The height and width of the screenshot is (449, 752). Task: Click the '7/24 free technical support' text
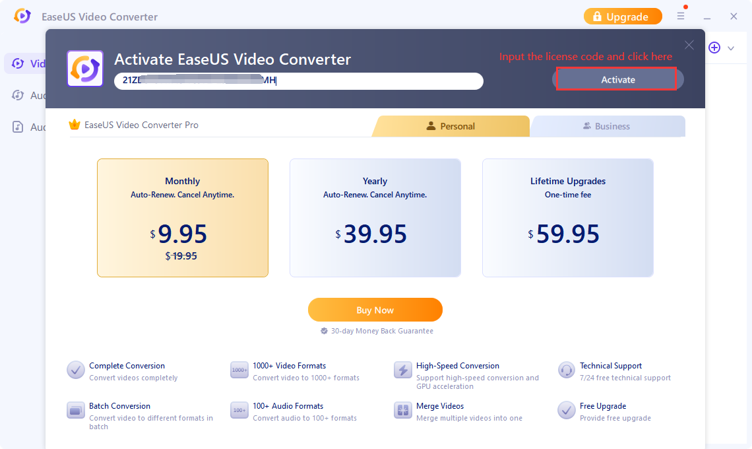pyautogui.click(x=625, y=378)
